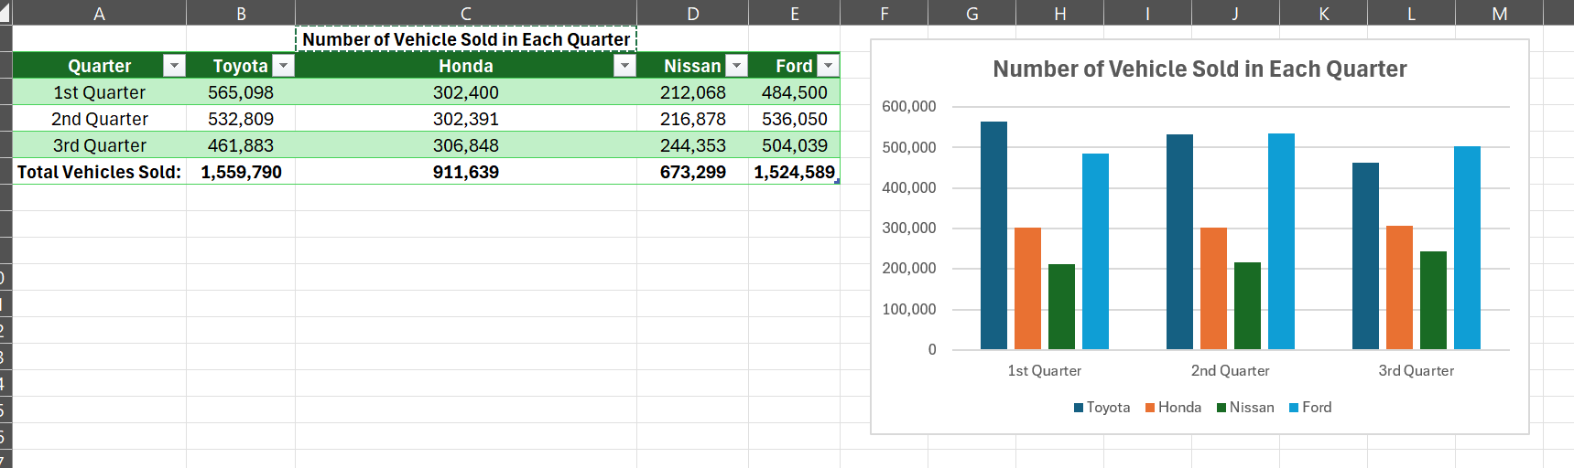Select Honda legend entry in chart

coord(1173,408)
